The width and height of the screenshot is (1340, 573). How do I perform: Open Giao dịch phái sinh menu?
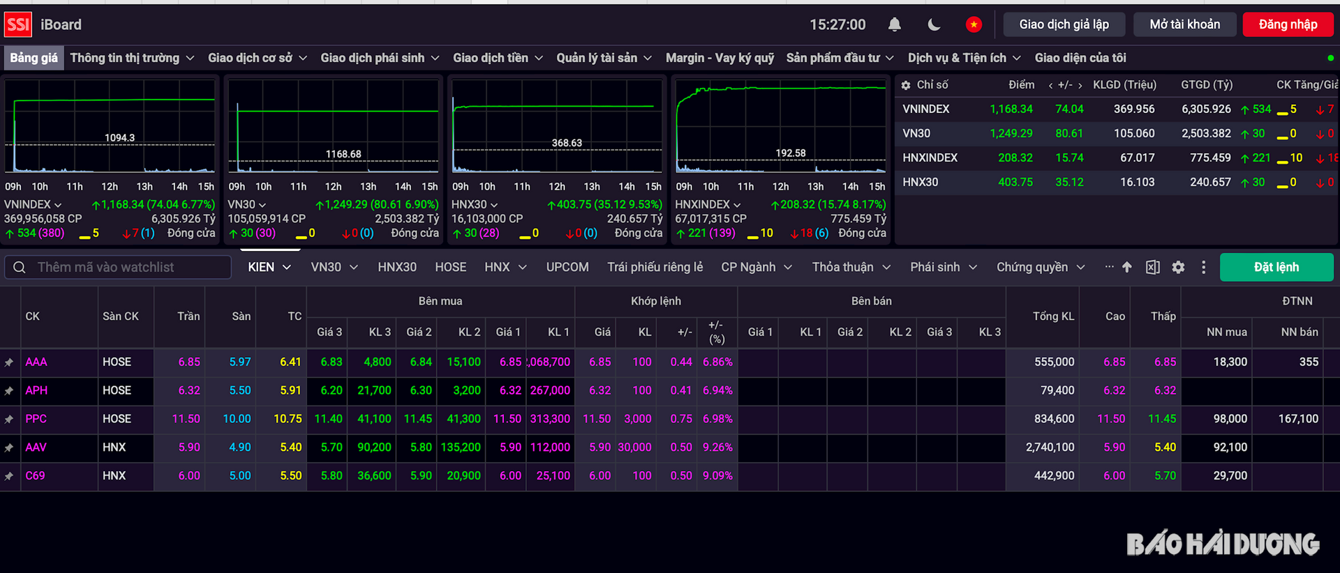[x=380, y=58]
